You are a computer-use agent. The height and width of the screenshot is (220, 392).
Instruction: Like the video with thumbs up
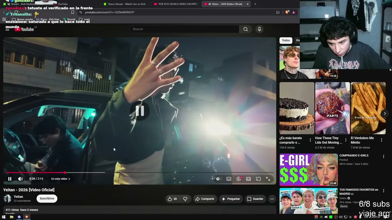172,199
